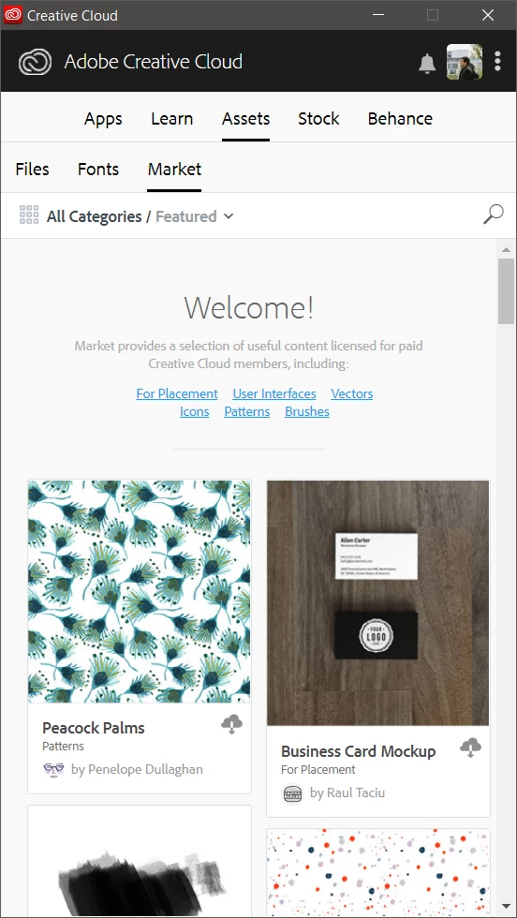Open the Stock tab
Viewport: 517px width, 918px height.
[318, 119]
